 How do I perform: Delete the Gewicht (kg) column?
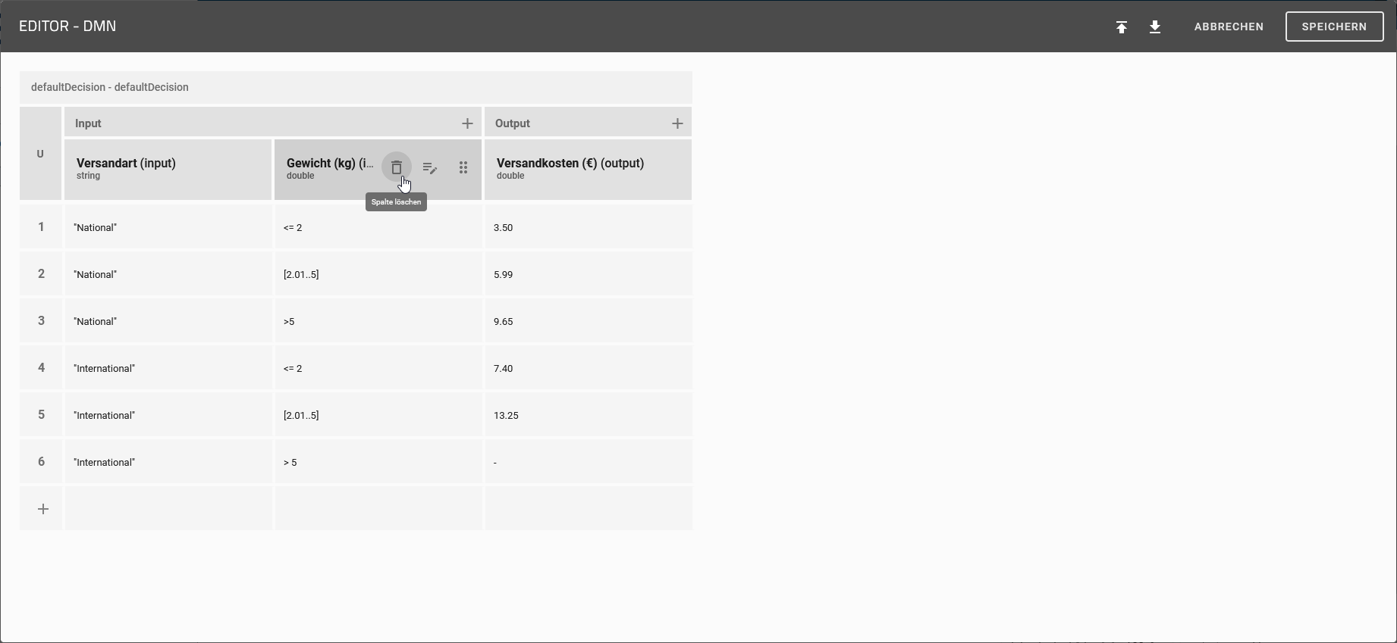pyautogui.click(x=396, y=167)
